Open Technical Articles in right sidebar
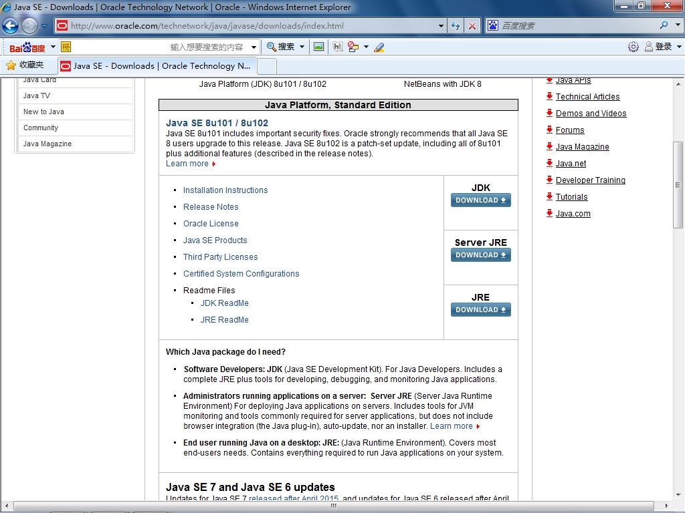 pyautogui.click(x=587, y=97)
